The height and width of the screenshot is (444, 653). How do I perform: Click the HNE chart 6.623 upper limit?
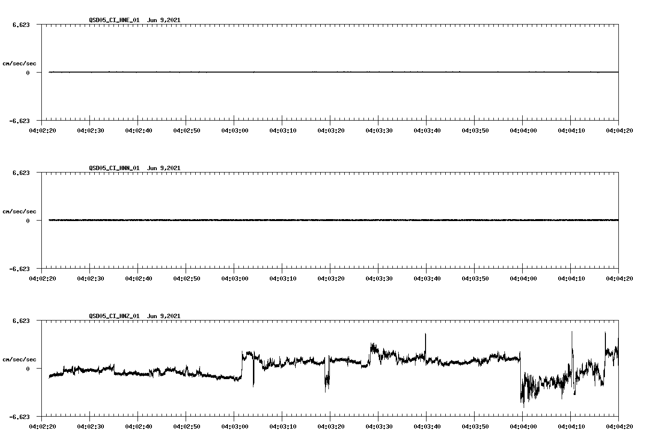[x=21, y=25]
